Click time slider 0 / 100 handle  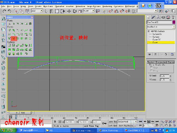(x=20, y=113)
